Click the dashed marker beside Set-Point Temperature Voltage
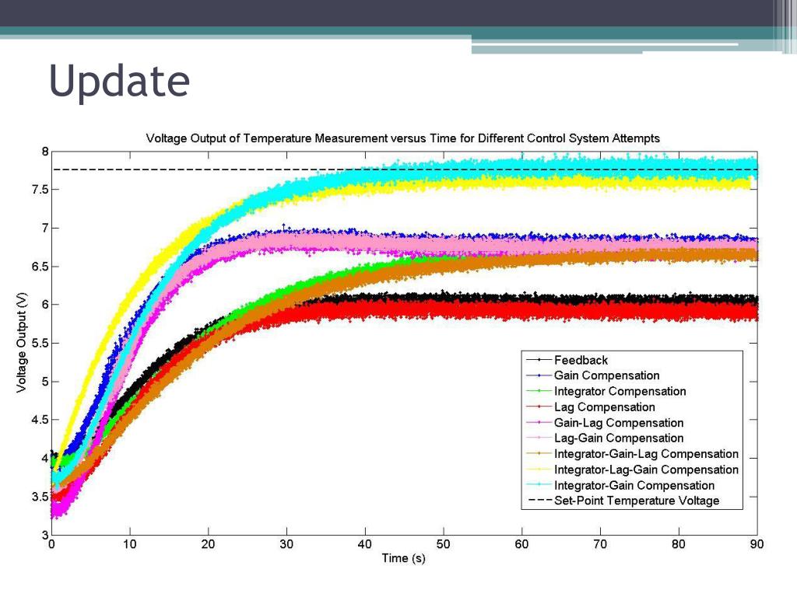Screen dimensions: 797x597 pyautogui.click(x=539, y=501)
